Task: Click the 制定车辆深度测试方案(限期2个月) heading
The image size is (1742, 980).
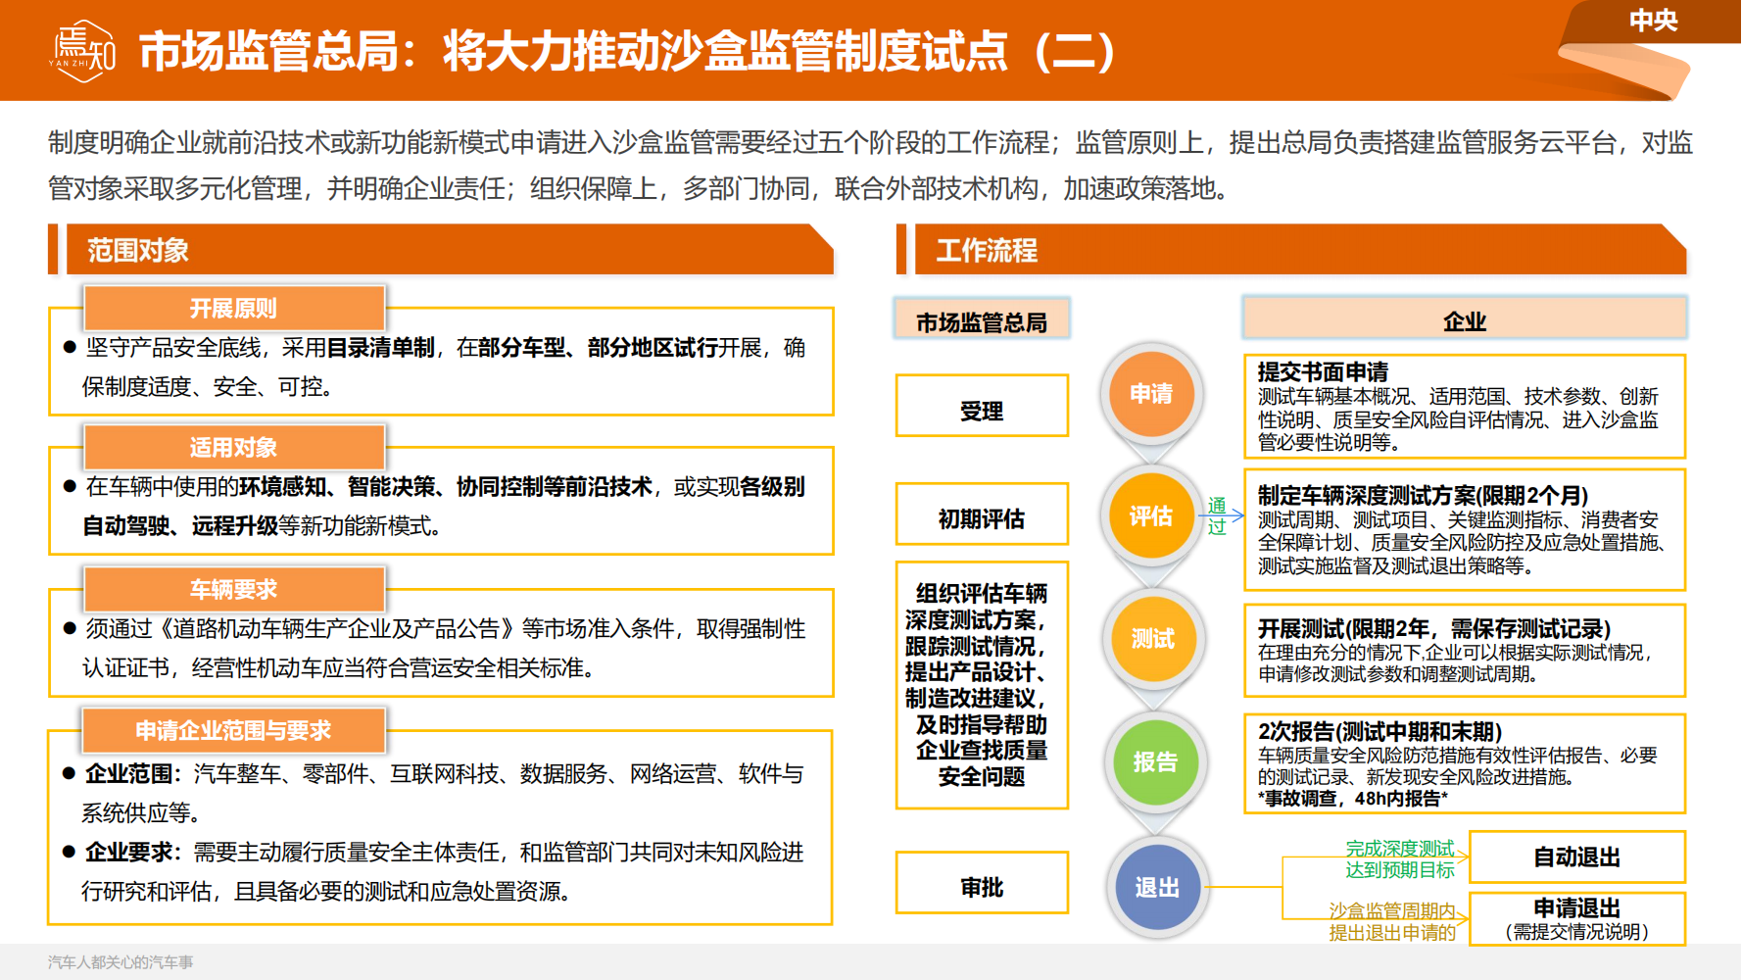Action: pos(1424,496)
